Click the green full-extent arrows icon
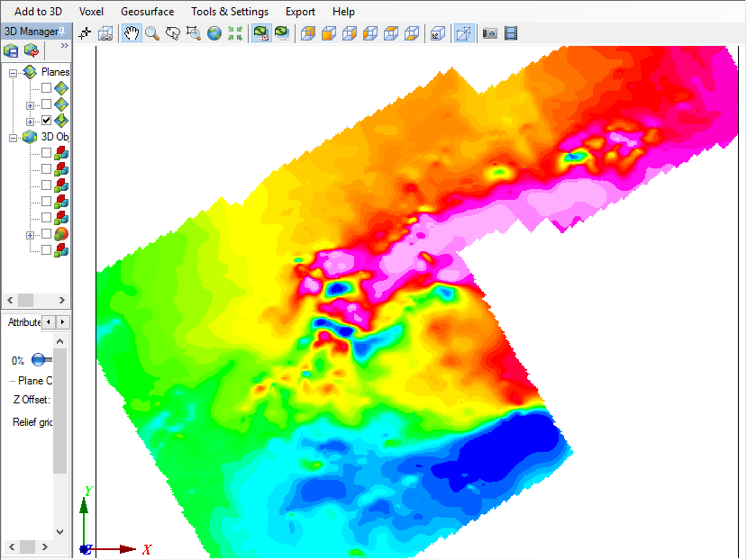The width and height of the screenshot is (747, 560). (x=235, y=33)
